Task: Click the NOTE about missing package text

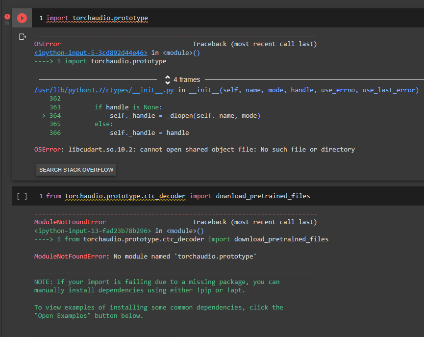Action: pyautogui.click(x=157, y=282)
